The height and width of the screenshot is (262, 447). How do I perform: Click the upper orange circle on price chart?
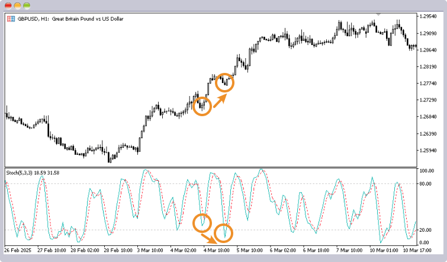coord(225,82)
